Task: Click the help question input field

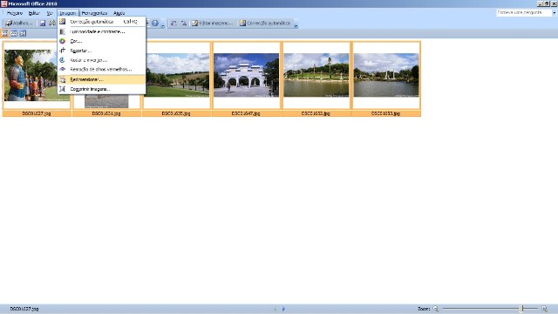Action: pyautogui.click(x=524, y=12)
